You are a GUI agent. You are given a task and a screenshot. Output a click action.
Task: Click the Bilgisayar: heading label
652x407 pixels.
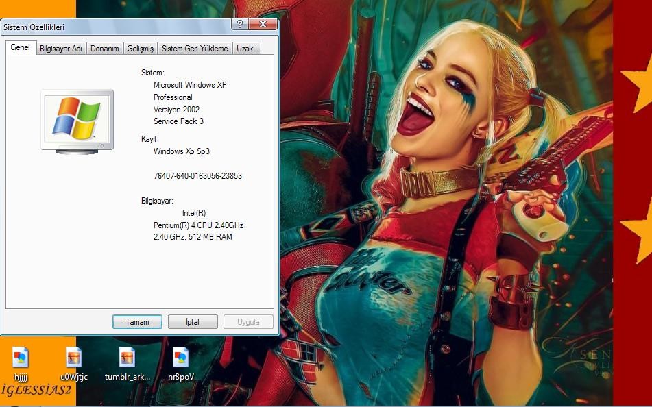coord(157,201)
